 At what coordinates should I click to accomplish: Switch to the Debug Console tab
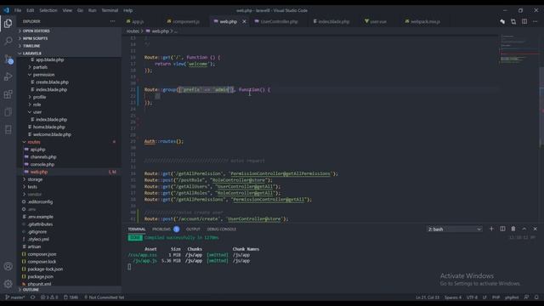(221, 229)
